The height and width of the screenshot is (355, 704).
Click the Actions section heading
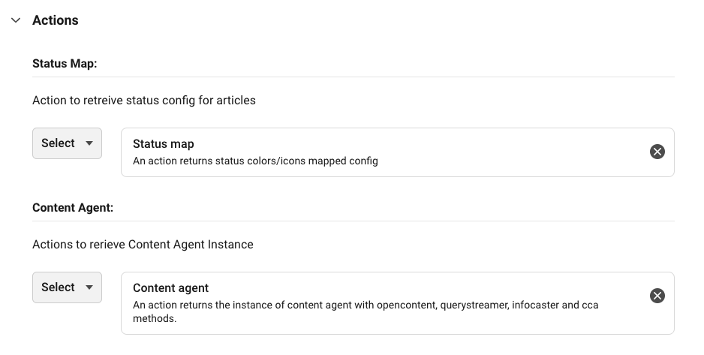pyautogui.click(x=56, y=20)
